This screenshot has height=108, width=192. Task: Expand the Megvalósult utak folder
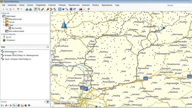tap(4, 19)
